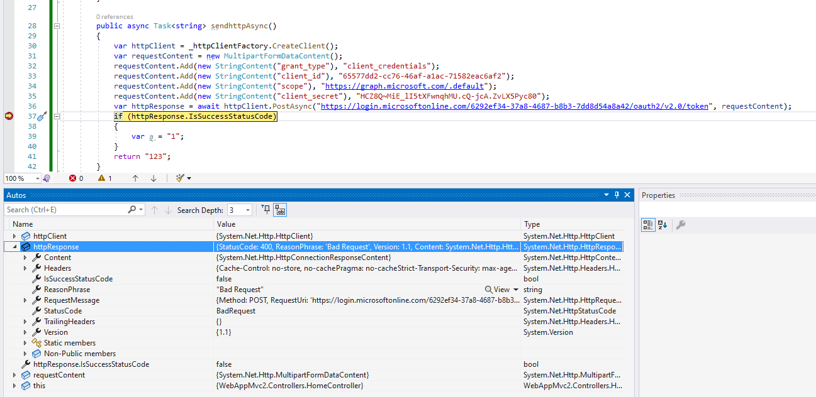
Task: Open the login.microsoftonline.com token URL link
Action: pos(515,106)
